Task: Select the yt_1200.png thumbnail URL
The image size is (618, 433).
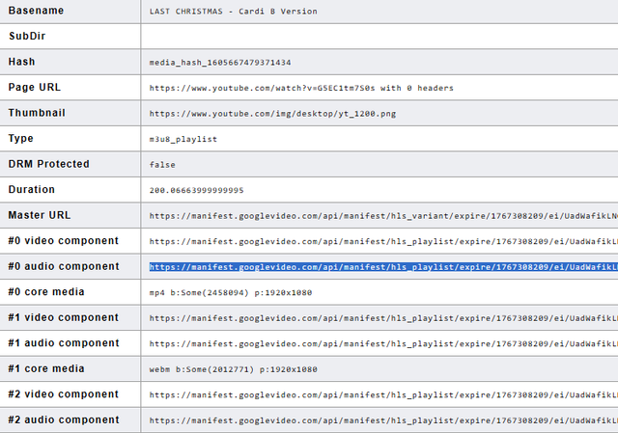Action: 272,114
